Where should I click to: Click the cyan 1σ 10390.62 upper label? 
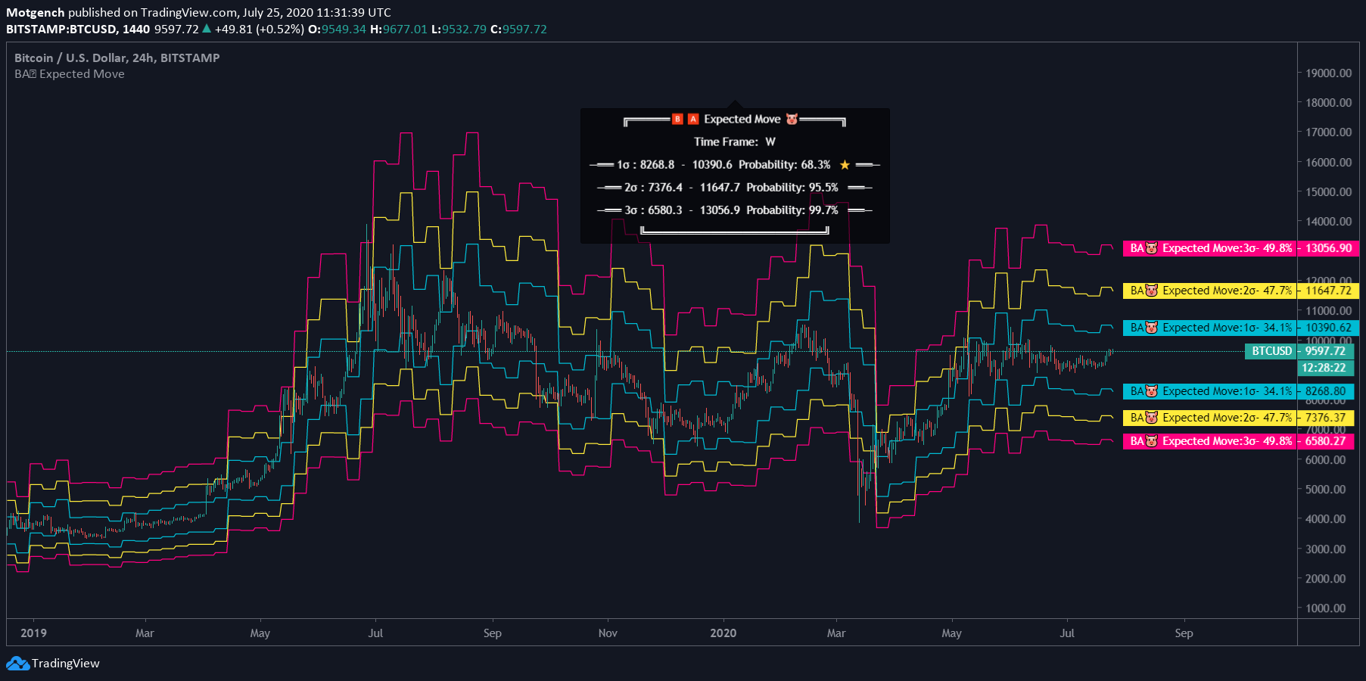pyautogui.click(x=1240, y=328)
